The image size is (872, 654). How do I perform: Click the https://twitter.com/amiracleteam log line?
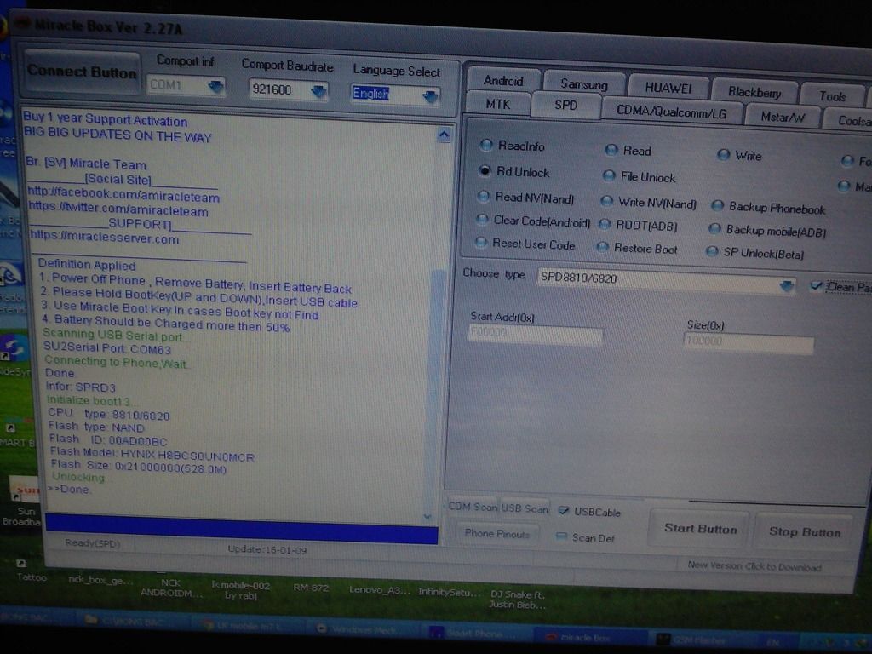(x=118, y=209)
